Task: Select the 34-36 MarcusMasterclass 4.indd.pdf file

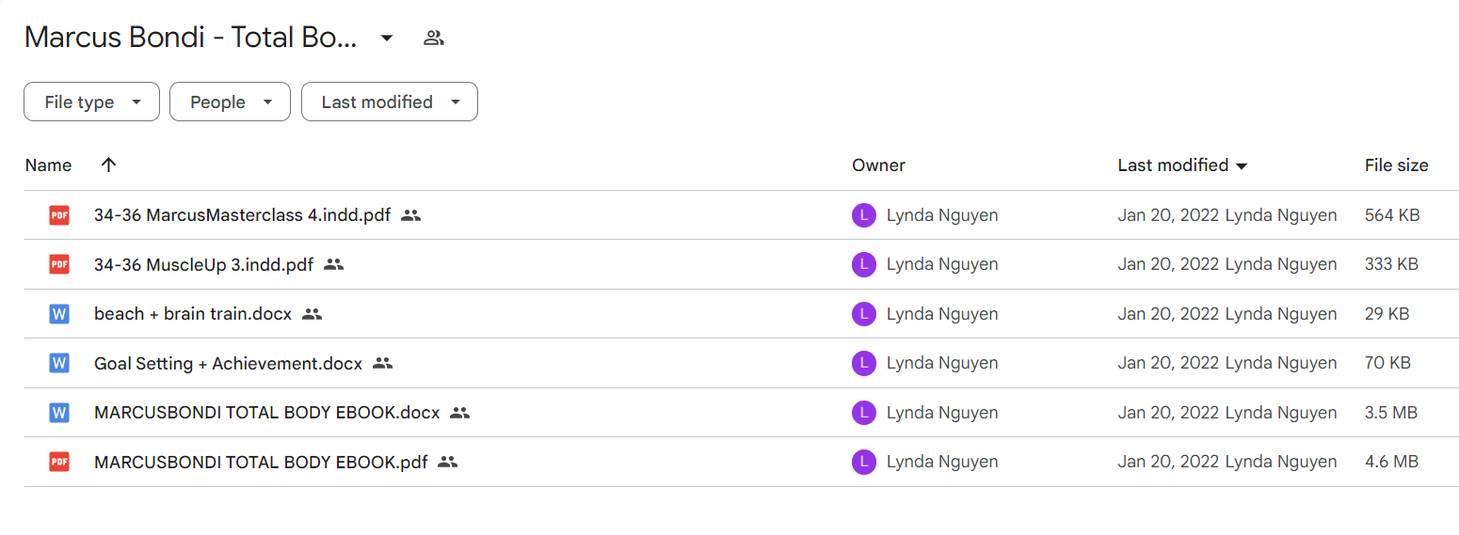Action: pos(741,215)
